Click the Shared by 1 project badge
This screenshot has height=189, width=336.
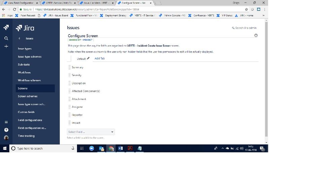(81, 40)
